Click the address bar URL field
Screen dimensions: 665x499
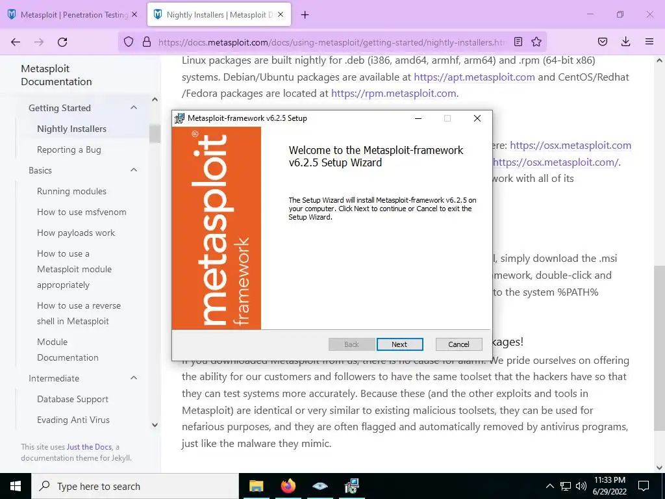click(x=332, y=42)
